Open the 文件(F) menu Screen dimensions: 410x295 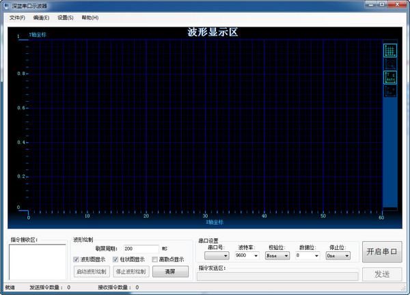(x=17, y=17)
